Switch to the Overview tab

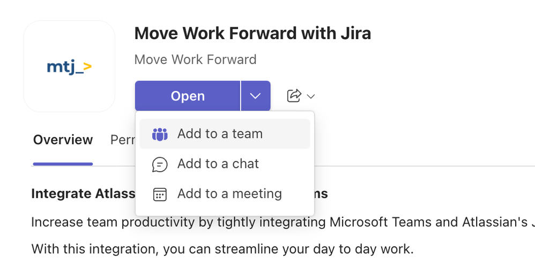coord(63,140)
